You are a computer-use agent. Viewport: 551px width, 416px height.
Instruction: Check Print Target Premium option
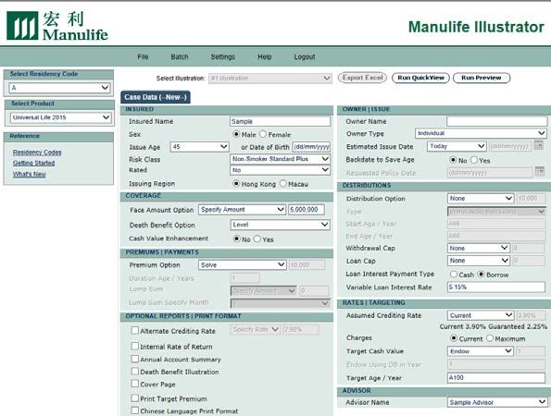tap(134, 398)
